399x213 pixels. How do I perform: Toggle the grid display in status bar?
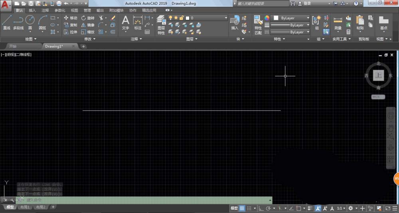pos(242,208)
